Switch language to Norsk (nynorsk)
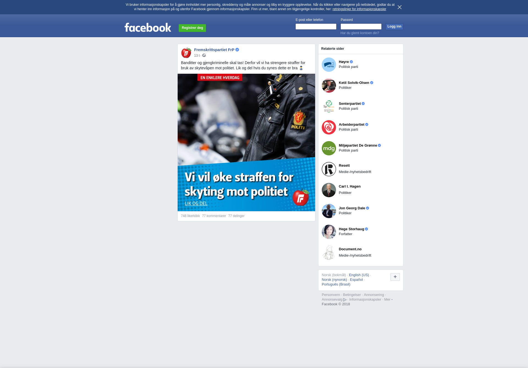This screenshot has width=528, height=368. point(334,280)
